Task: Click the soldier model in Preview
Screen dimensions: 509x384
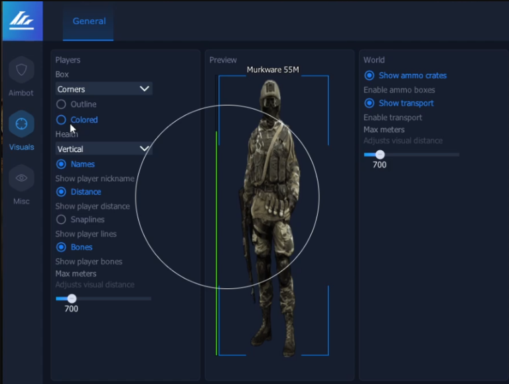Action: tap(272, 218)
